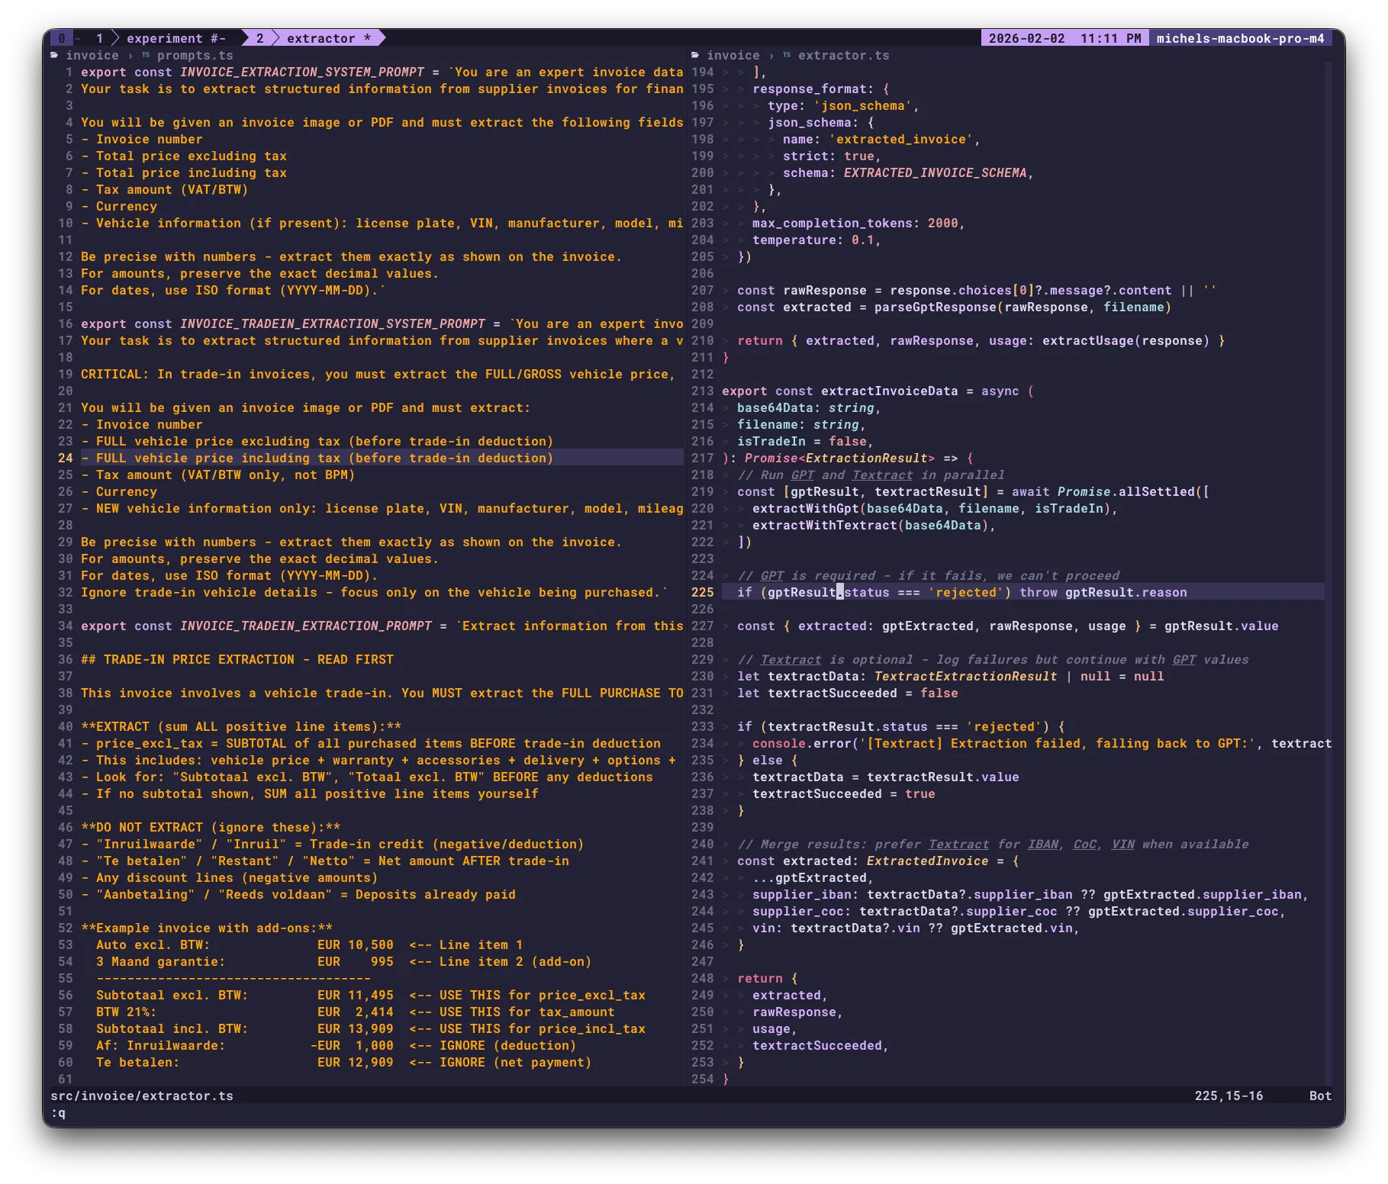The image size is (1388, 1184).
Task: Click the Example invoice with add-ons heading
Action: point(207,928)
